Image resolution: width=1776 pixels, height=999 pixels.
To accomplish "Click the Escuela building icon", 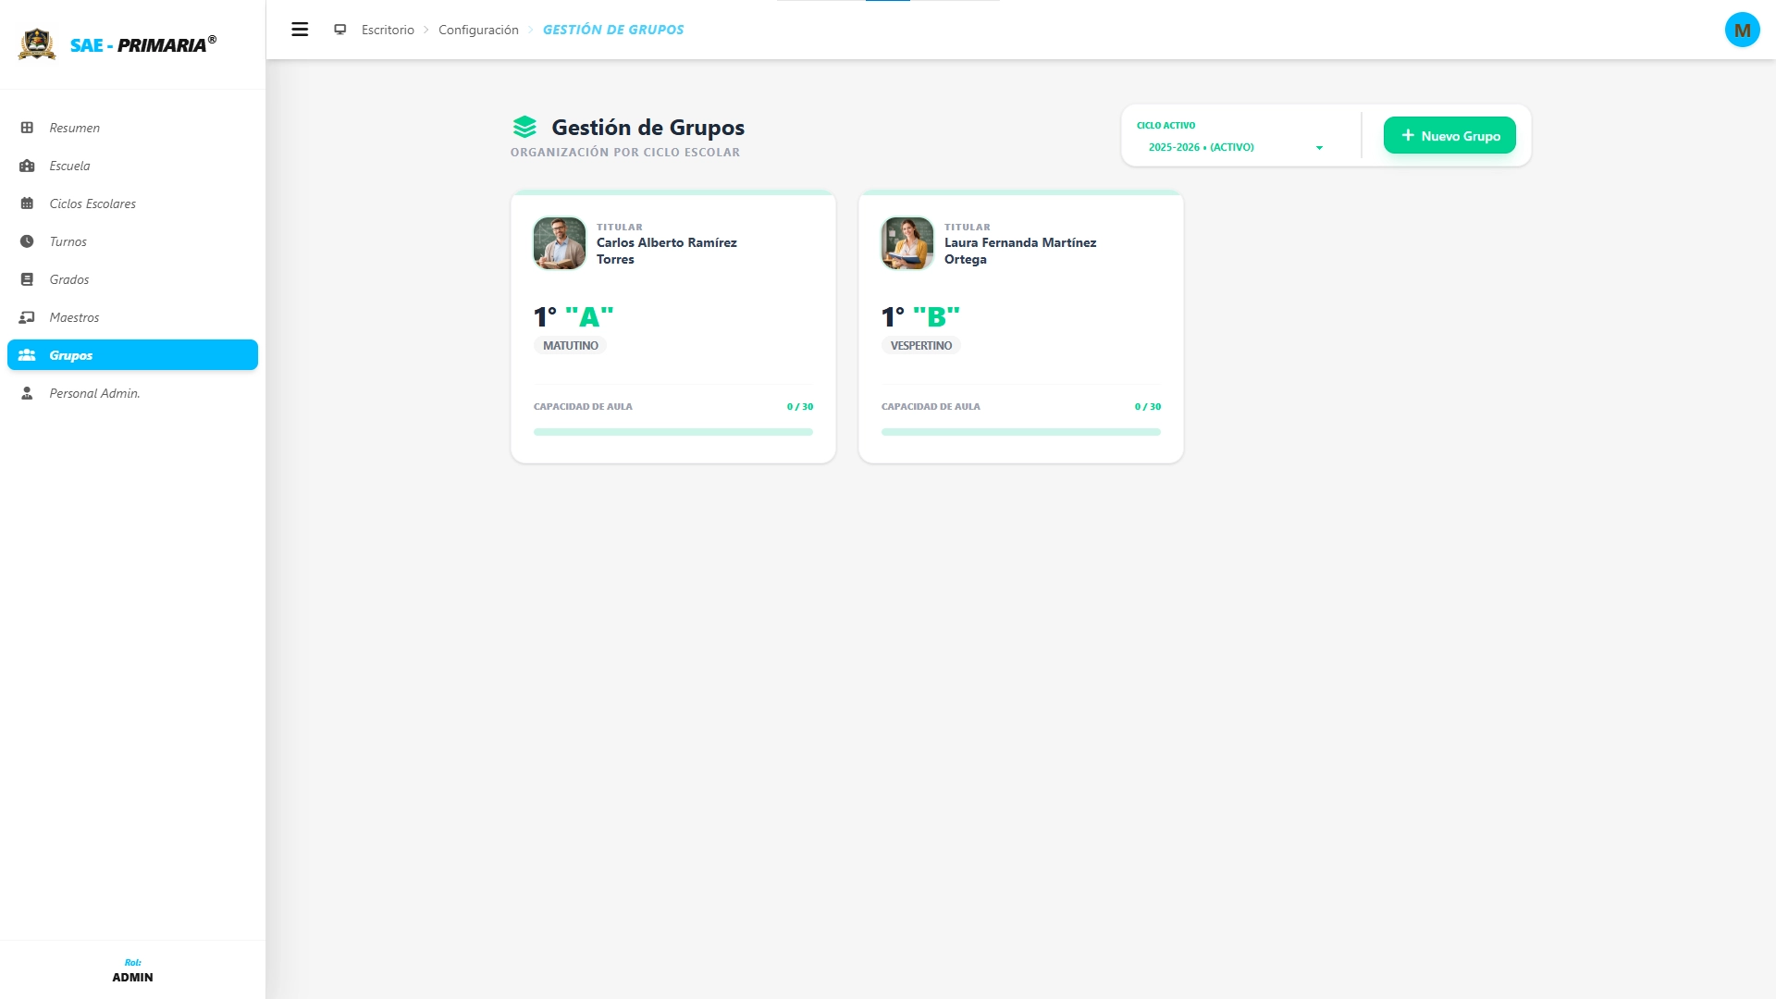I will coord(27,166).
